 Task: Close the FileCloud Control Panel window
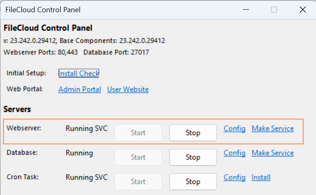point(303,9)
